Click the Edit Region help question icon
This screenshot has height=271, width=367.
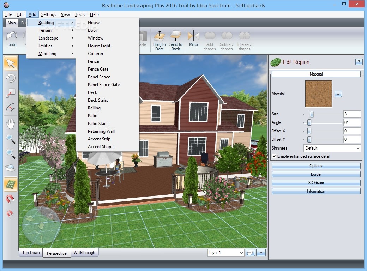point(359,62)
